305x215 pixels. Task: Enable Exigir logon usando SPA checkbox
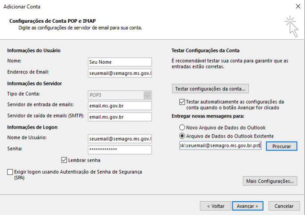pos(10,172)
